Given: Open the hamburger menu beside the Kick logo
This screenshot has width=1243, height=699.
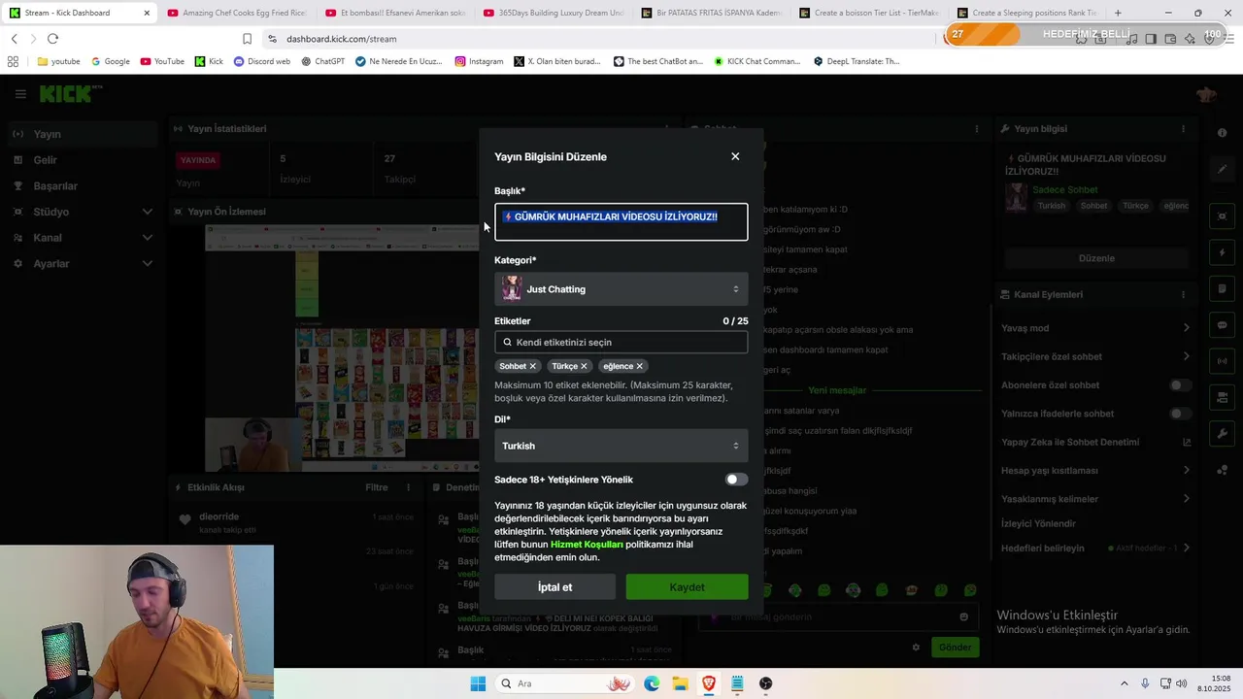Looking at the screenshot, I should (20, 94).
